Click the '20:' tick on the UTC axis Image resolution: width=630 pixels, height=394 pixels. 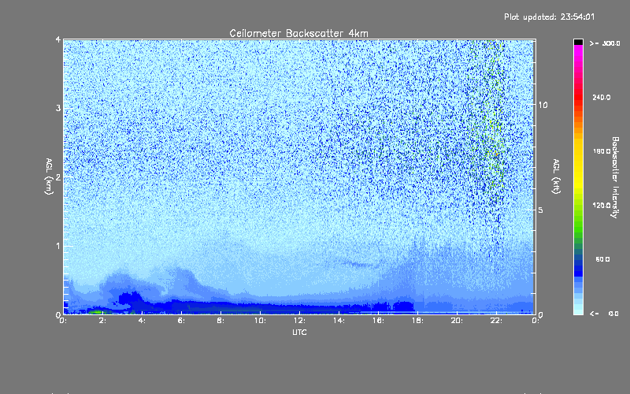tap(457, 321)
